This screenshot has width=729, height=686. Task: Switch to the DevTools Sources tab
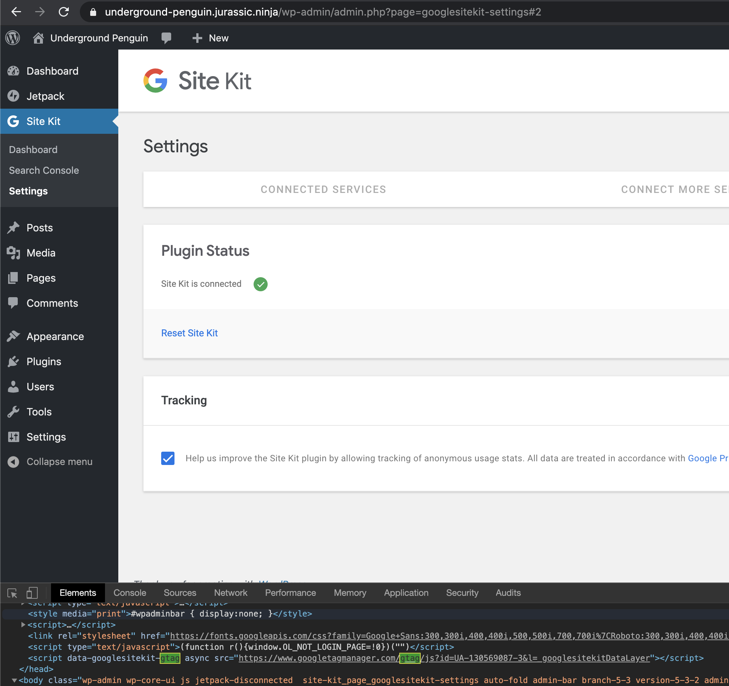click(x=180, y=593)
